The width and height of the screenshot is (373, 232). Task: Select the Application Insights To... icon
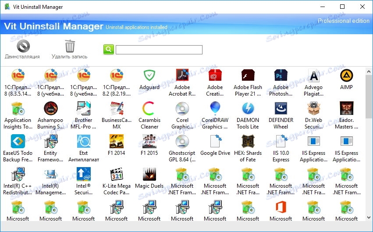(x=18, y=108)
